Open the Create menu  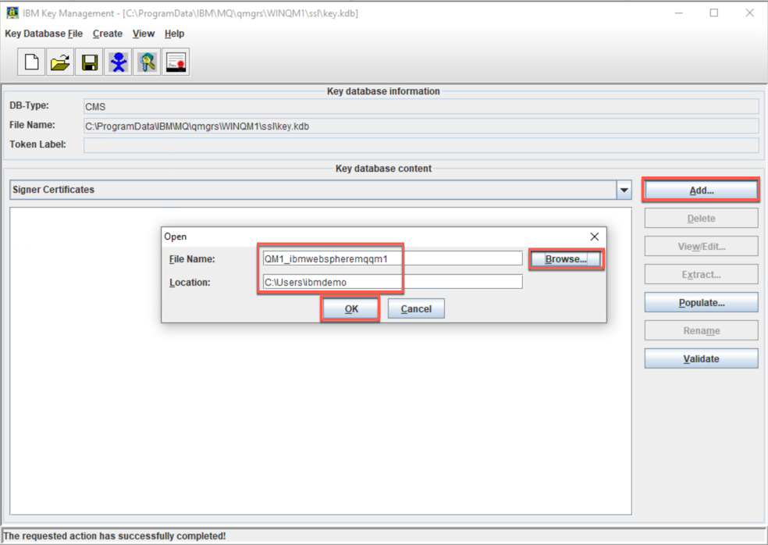(x=108, y=34)
